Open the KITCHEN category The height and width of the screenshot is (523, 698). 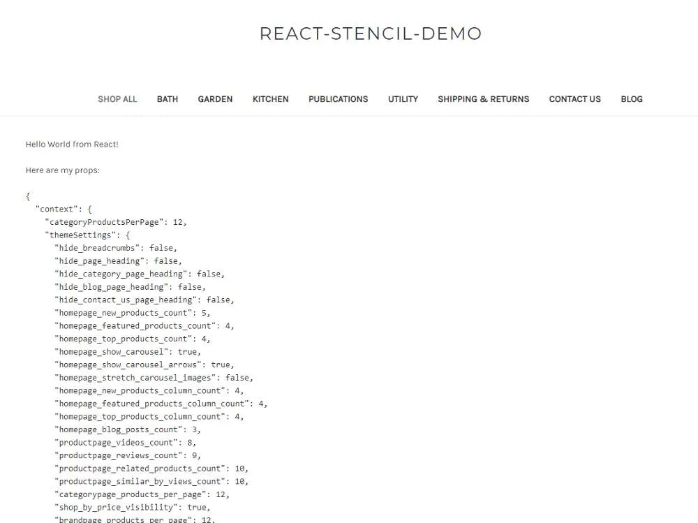click(270, 99)
